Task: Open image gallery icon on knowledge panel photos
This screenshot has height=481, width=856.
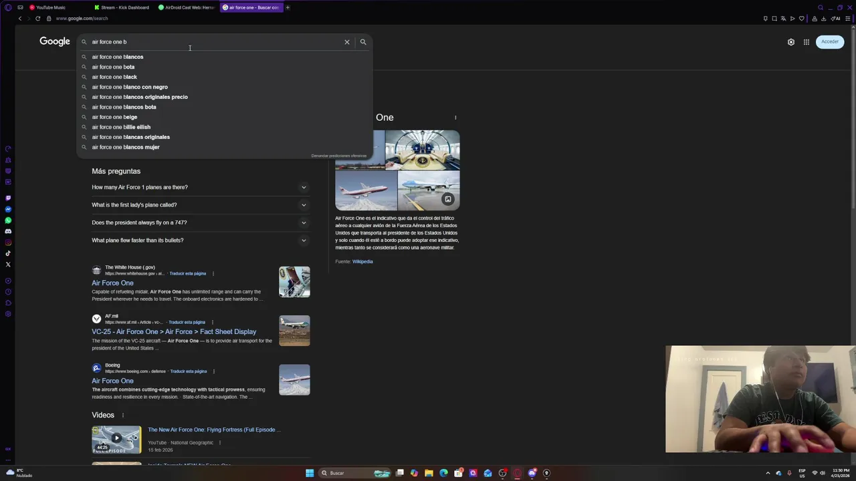Action: [448, 199]
